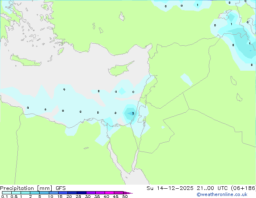Click the "GFS" model label
The height and width of the screenshot is (198, 256).
tap(61, 188)
